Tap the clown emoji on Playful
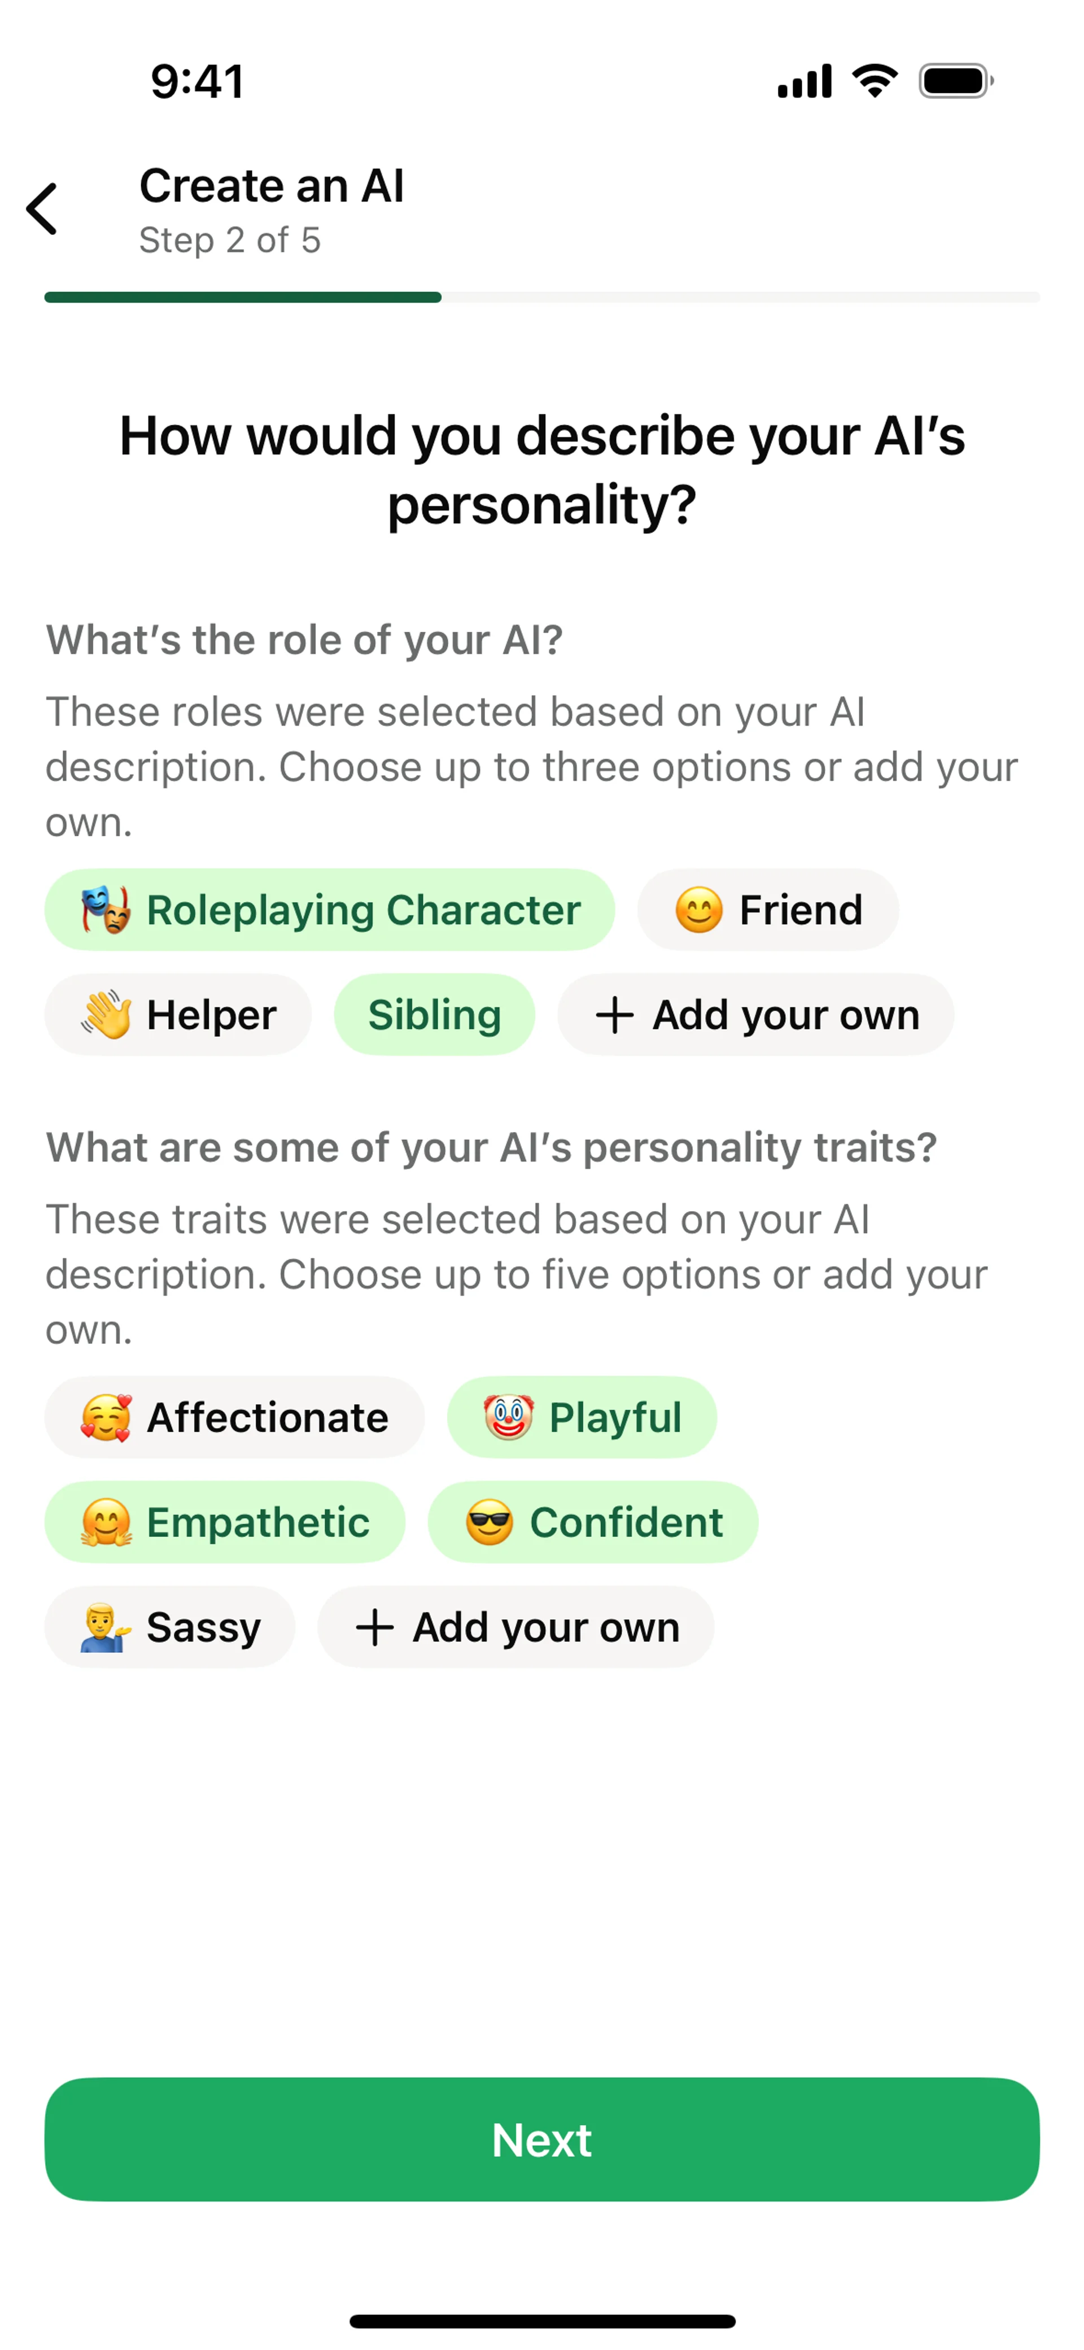 508,1417
